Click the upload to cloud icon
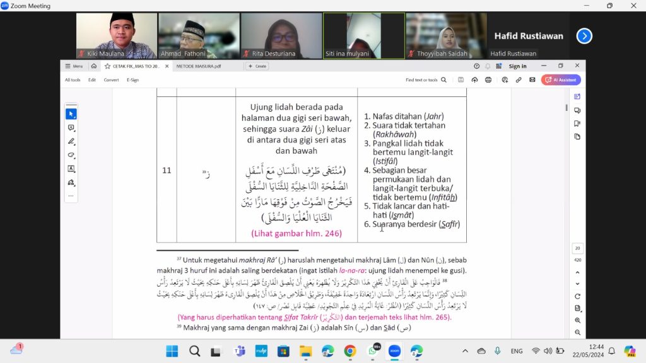Viewport: 646px width, 363px height. (474, 80)
